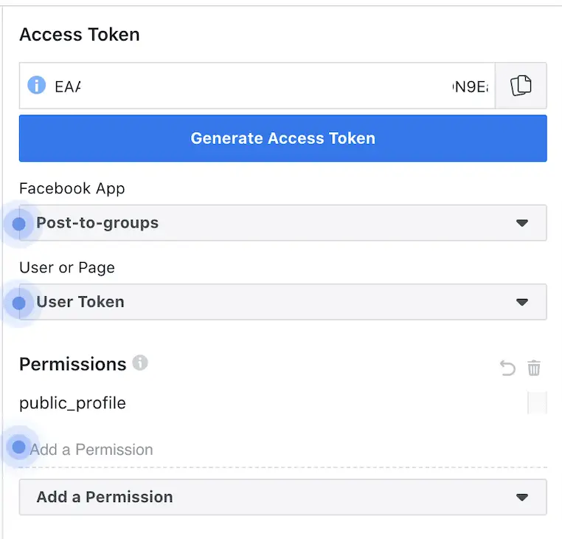This screenshot has width=562, height=539.
Task: Copy the access token with clipboard icon
Action: tap(521, 86)
